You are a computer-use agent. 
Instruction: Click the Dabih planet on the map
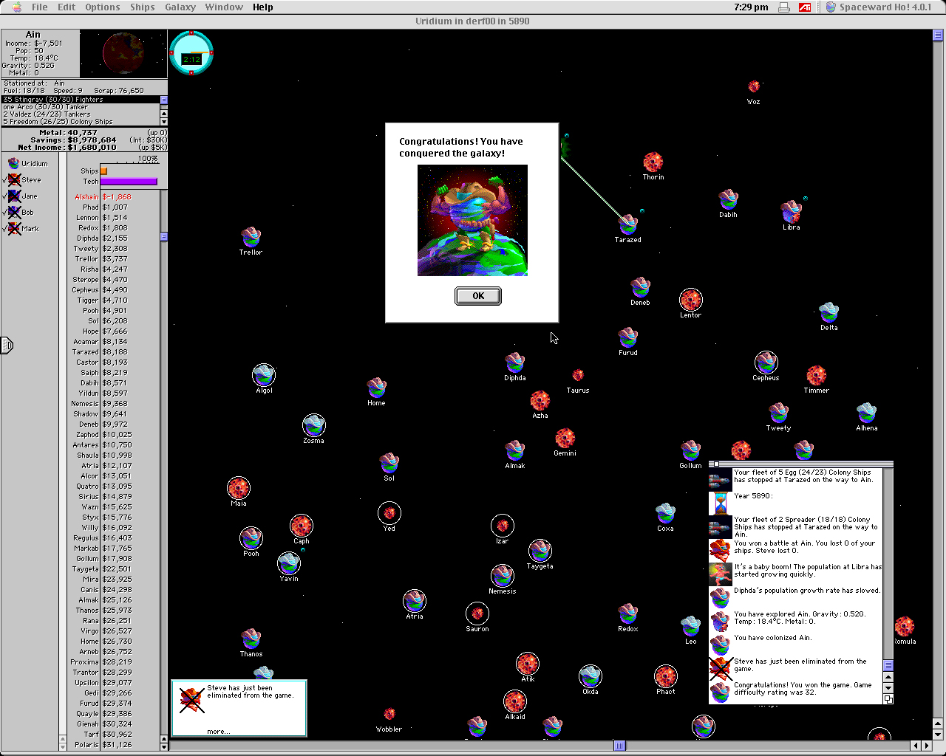click(x=729, y=199)
